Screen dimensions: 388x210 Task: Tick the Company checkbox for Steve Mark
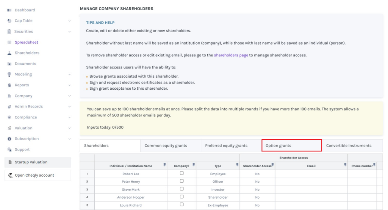click(182, 189)
